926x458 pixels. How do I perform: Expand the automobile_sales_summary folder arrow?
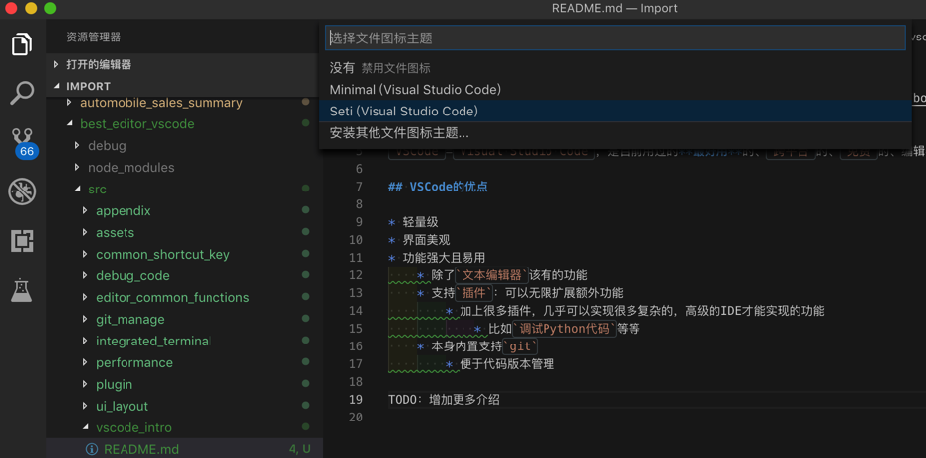pos(69,102)
